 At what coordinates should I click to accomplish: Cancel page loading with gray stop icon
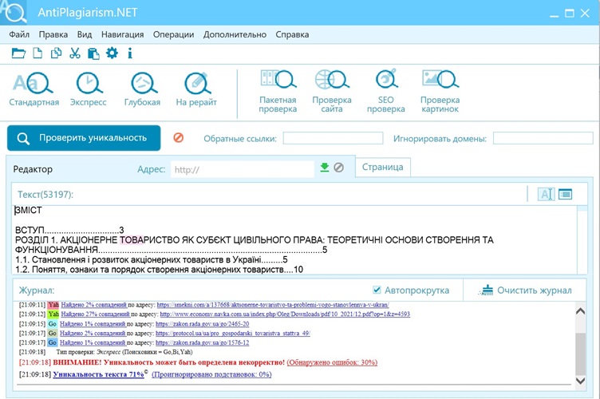click(338, 168)
